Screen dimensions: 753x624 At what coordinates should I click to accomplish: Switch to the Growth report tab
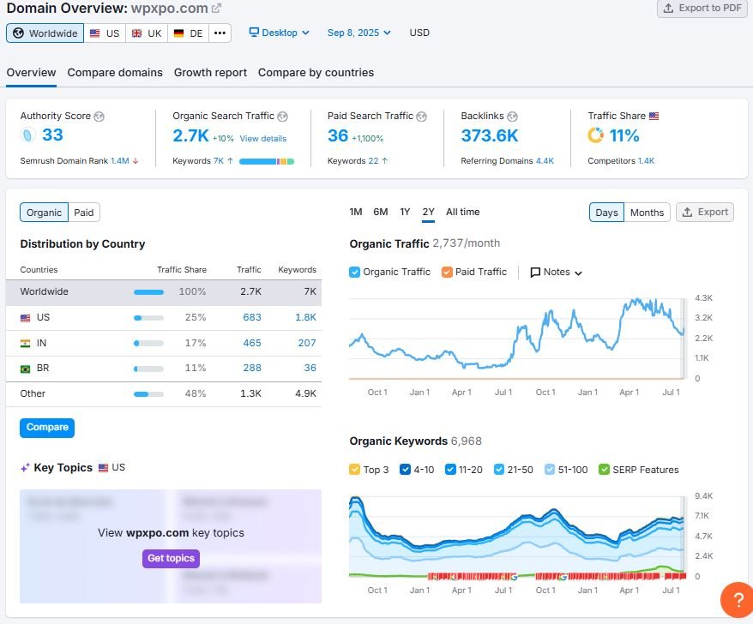click(x=210, y=73)
